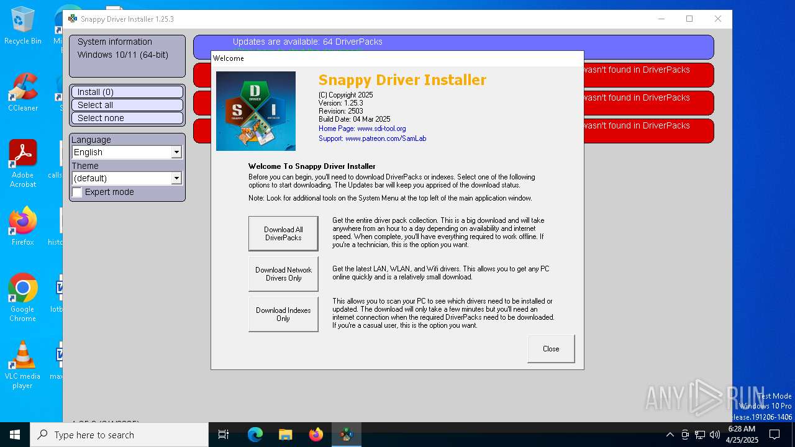795x447 pixels.
Task: Close the Welcome dialog
Action: 551,349
